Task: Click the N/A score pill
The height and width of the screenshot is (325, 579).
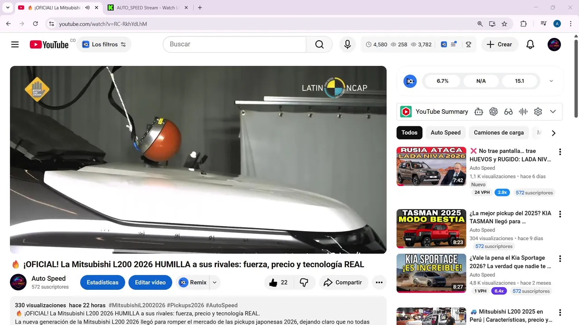Action: (481, 81)
